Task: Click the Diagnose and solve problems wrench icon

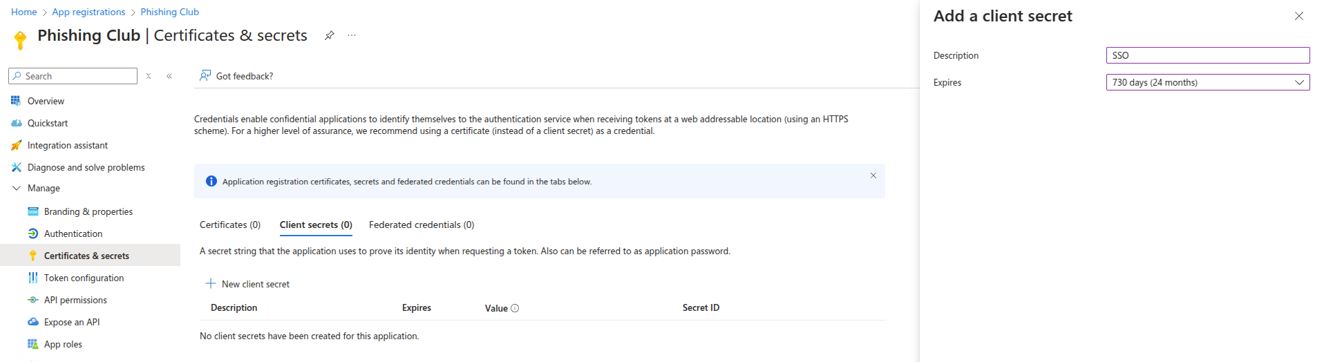Action: 17,167
